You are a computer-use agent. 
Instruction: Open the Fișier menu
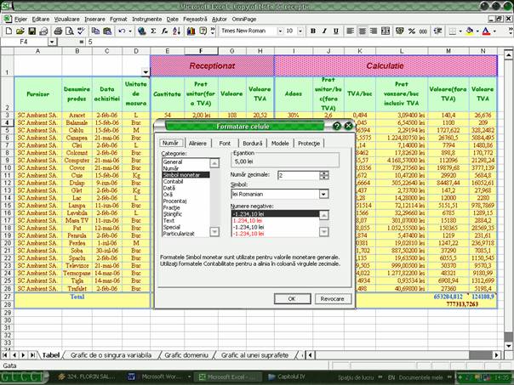[20, 19]
